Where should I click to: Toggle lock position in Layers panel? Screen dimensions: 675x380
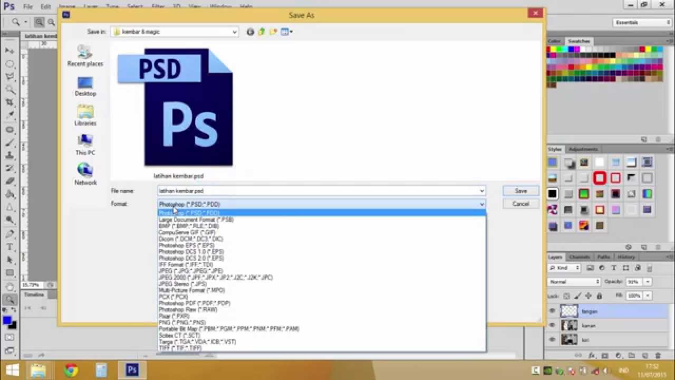pos(589,296)
